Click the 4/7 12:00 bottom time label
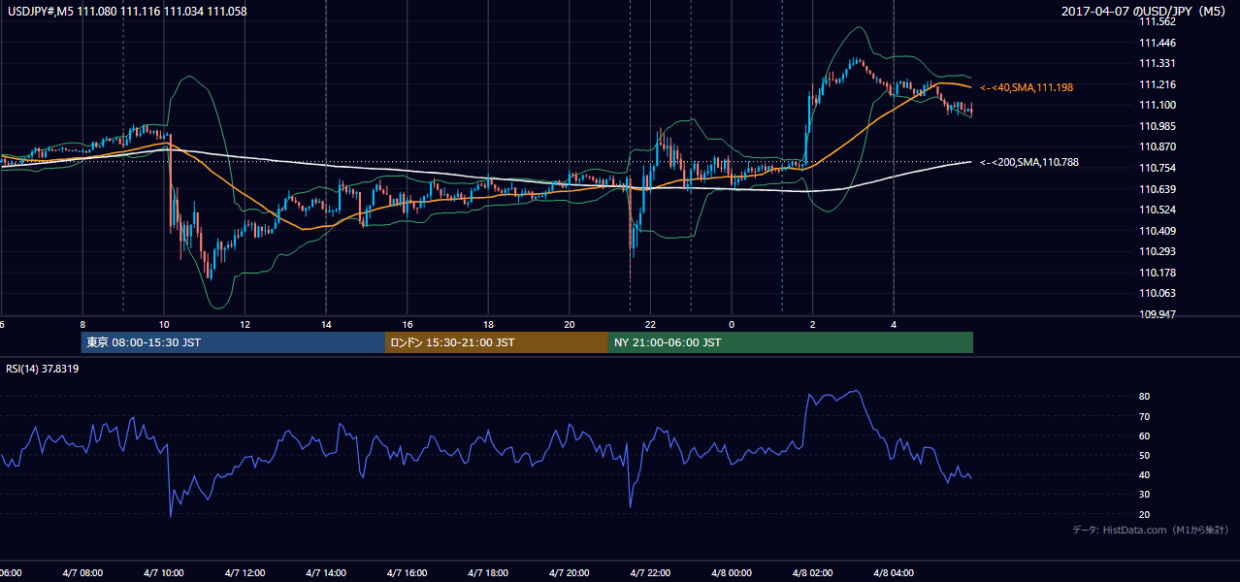Image resolution: width=1240 pixels, height=582 pixels. 245,572
